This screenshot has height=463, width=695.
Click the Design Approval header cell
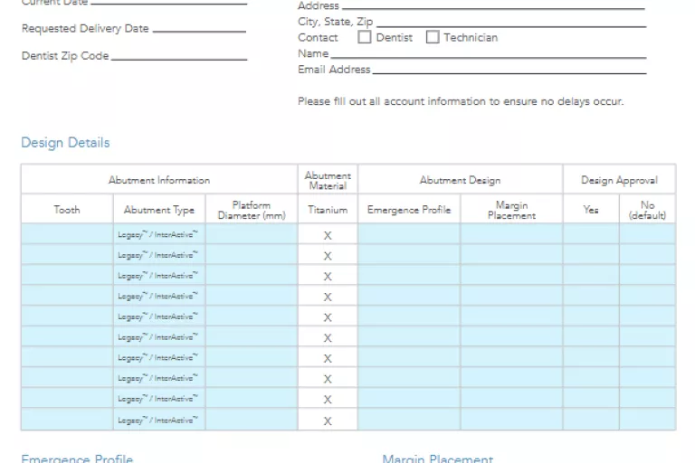(619, 179)
